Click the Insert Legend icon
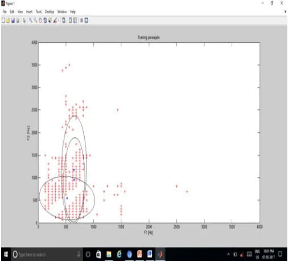The width and height of the screenshot is (288, 261). [75, 21]
